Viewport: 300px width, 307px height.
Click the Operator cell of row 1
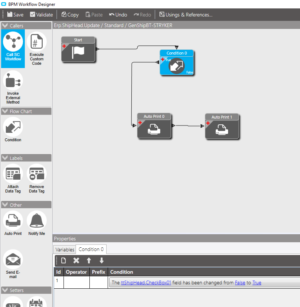pos(77,282)
